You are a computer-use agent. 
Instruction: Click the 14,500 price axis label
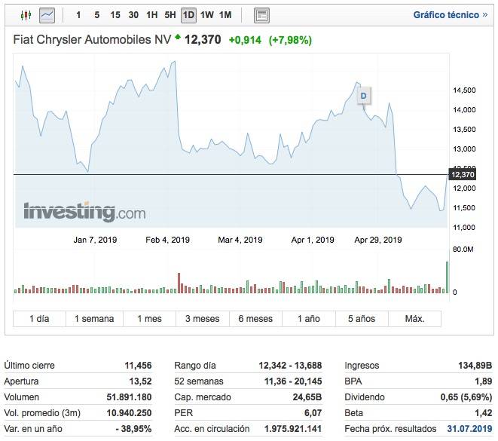[464, 90]
